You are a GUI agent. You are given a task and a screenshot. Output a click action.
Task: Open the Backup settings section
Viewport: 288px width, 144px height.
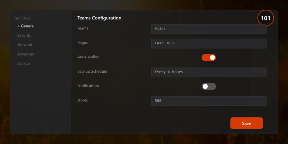coord(23,64)
